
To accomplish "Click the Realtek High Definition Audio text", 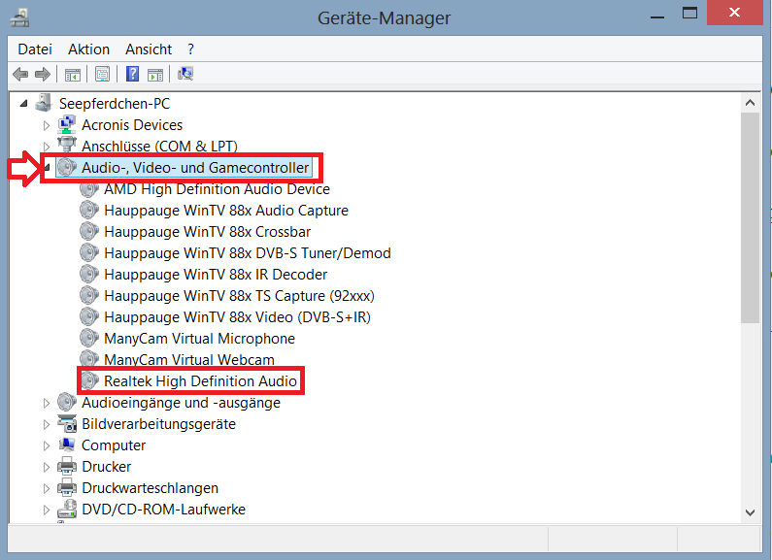I will (x=200, y=380).
